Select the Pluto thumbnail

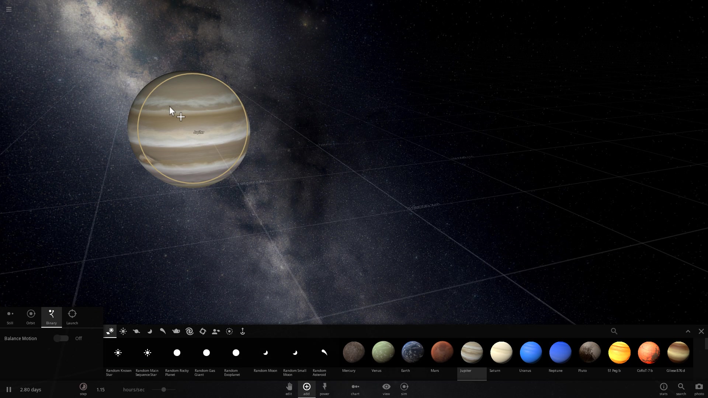[x=590, y=352]
